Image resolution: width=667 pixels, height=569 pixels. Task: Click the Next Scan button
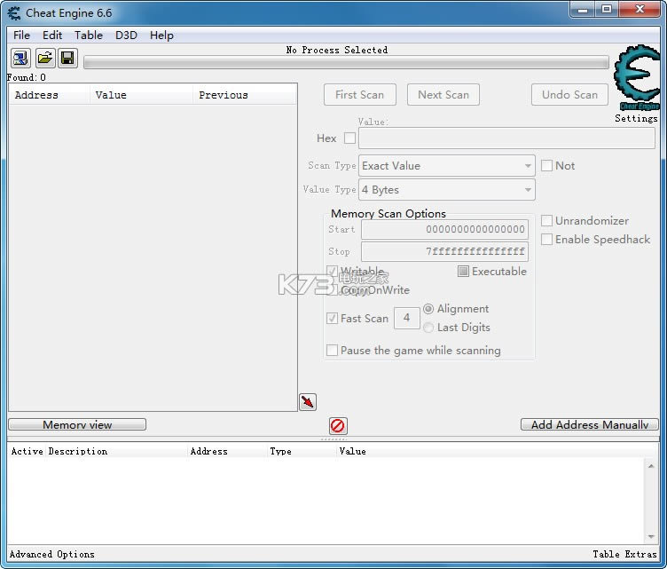(443, 94)
